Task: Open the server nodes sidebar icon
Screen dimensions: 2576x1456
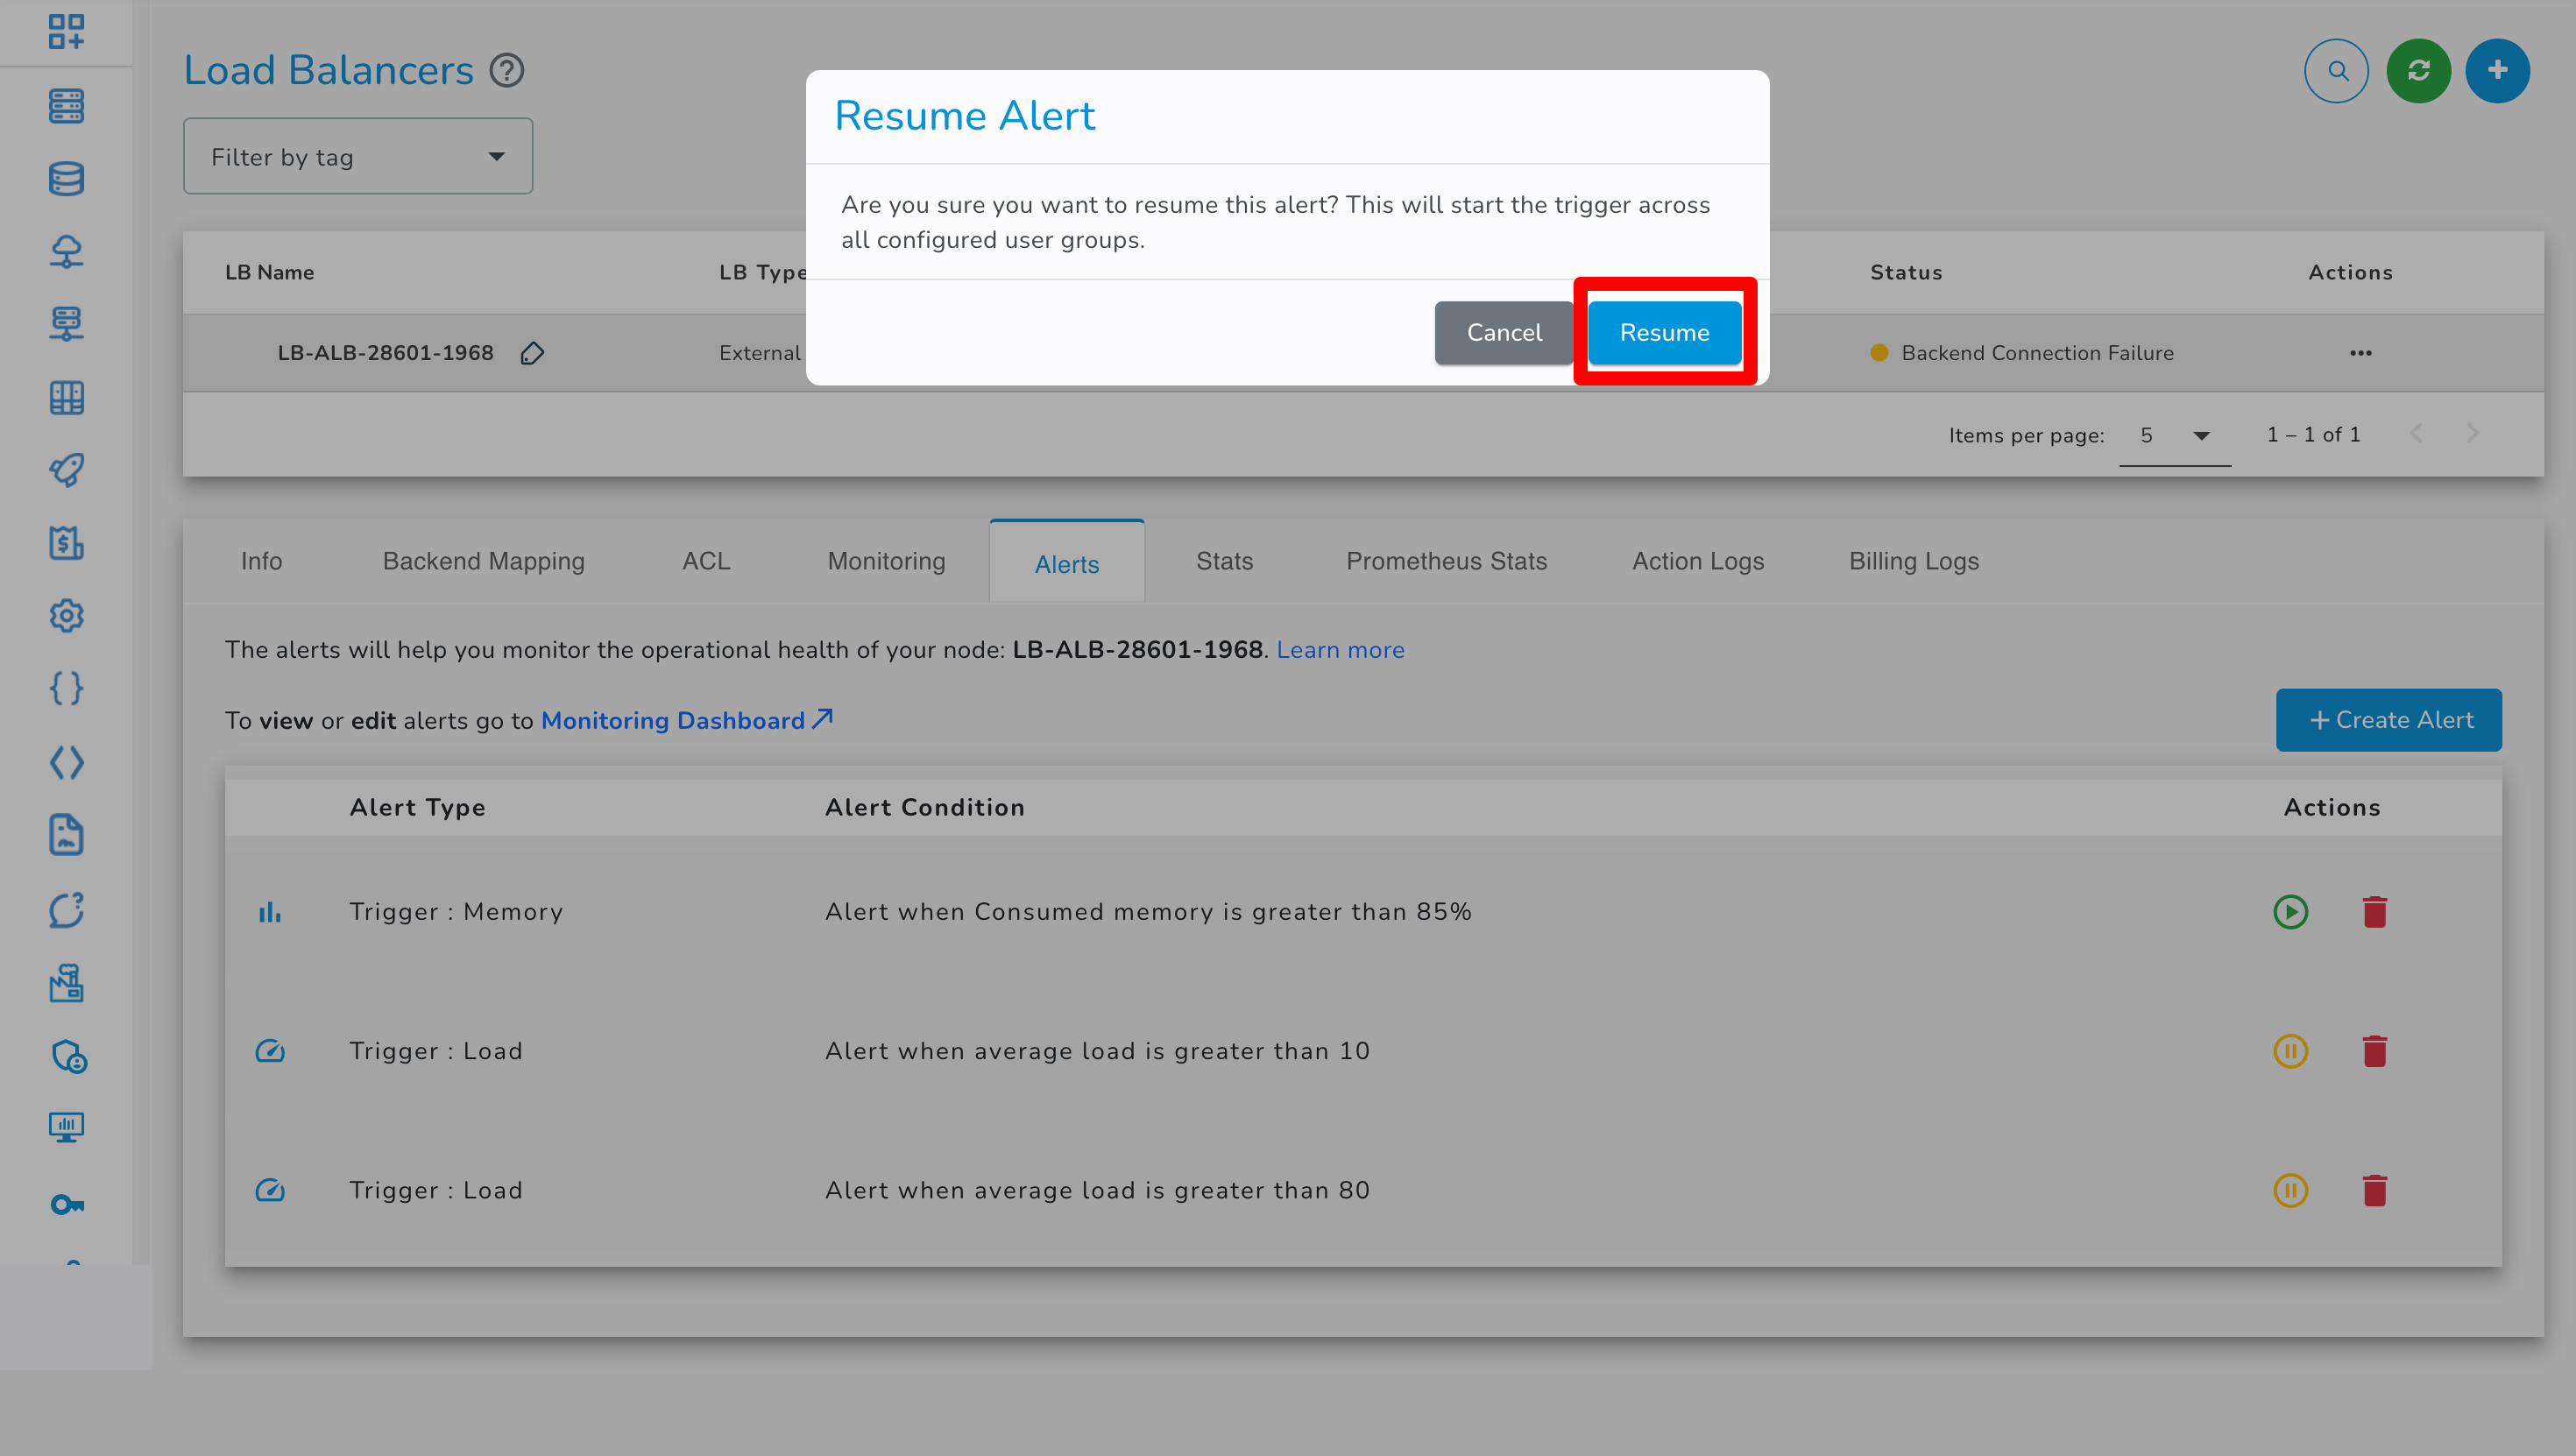Action: (x=66, y=106)
